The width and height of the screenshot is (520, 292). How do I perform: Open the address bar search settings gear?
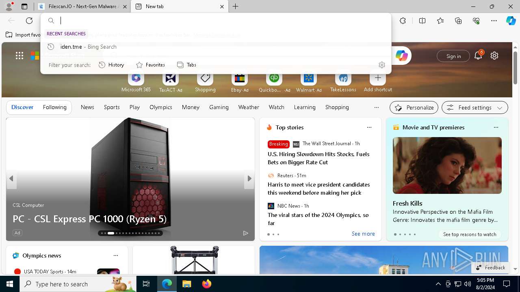pos(381,65)
